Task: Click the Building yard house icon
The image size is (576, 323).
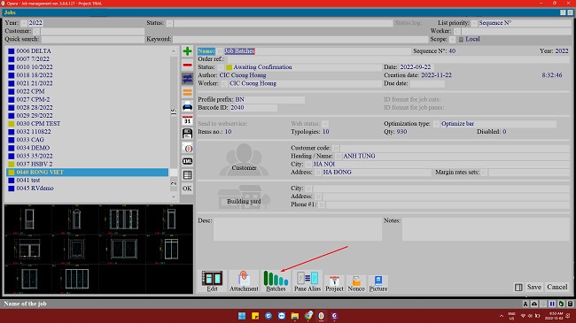Action: pyautogui.click(x=244, y=197)
